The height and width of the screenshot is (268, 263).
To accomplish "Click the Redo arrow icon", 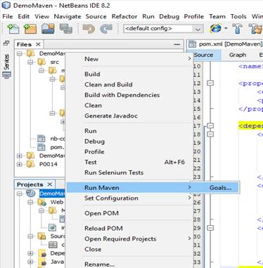I will 106,29.
